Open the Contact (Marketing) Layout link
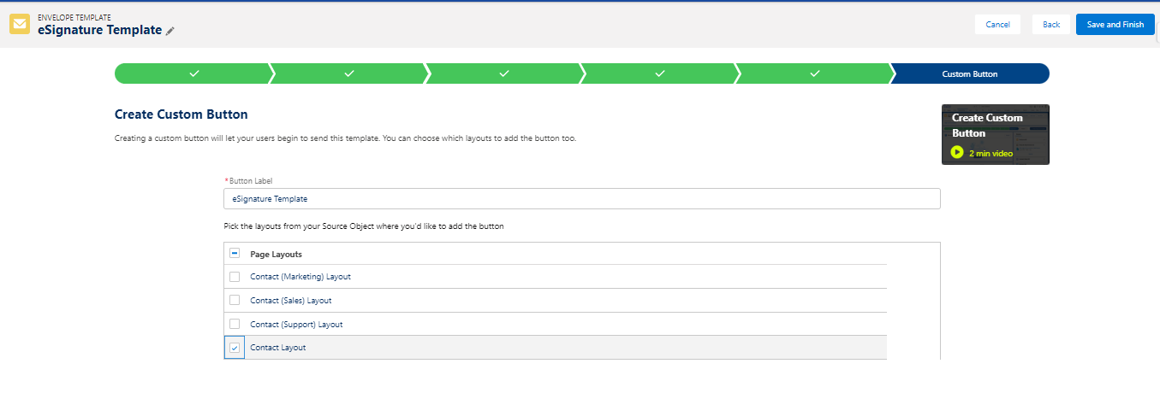 pos(300,277)
